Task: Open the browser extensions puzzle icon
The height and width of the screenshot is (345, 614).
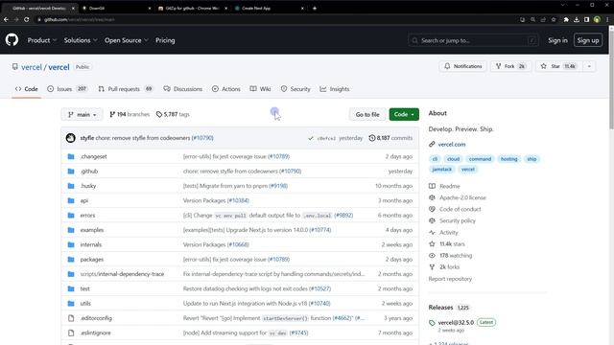Action: pyautogui.click(x=566, y=19)
